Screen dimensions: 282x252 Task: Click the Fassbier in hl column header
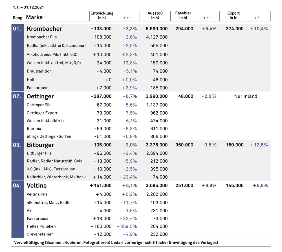(183, 15)
